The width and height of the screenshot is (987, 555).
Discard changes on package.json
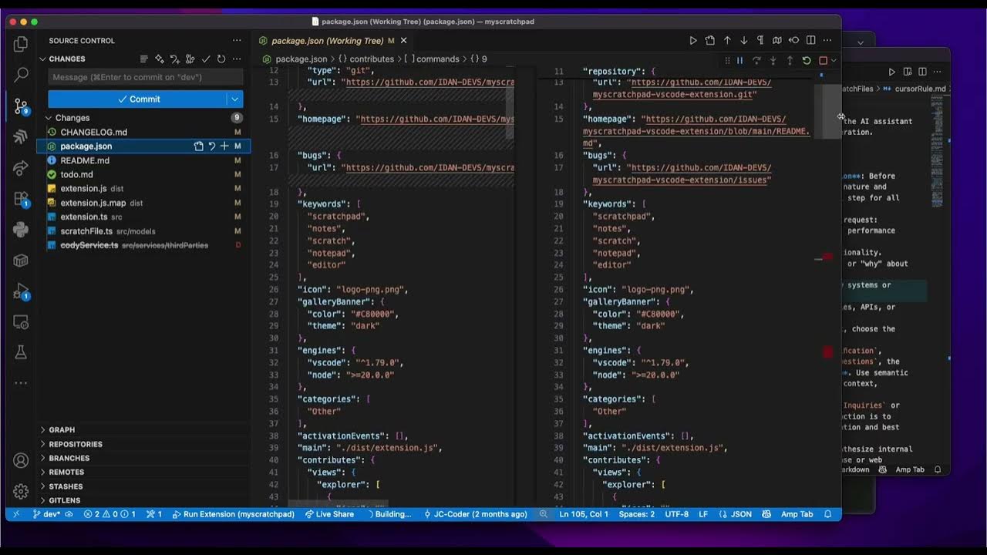[211, 146]
